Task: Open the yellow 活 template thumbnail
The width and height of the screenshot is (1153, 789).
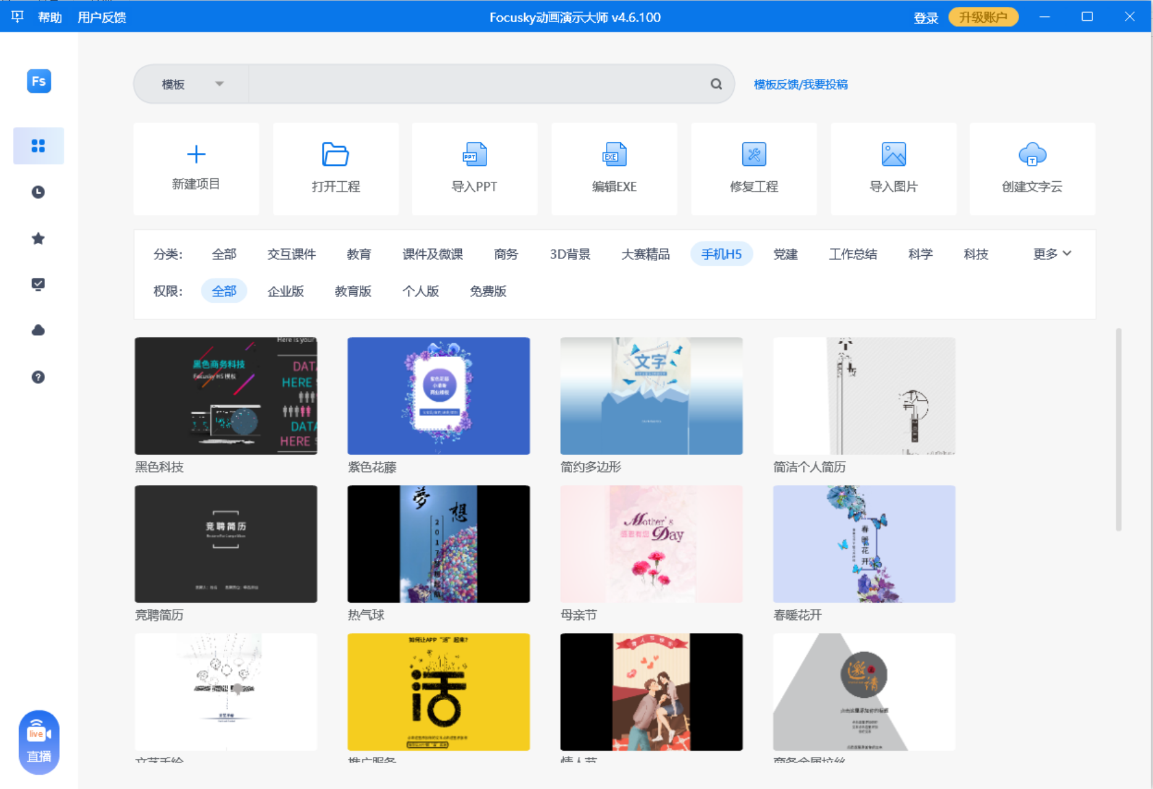Action: click(x=438, y=692)
